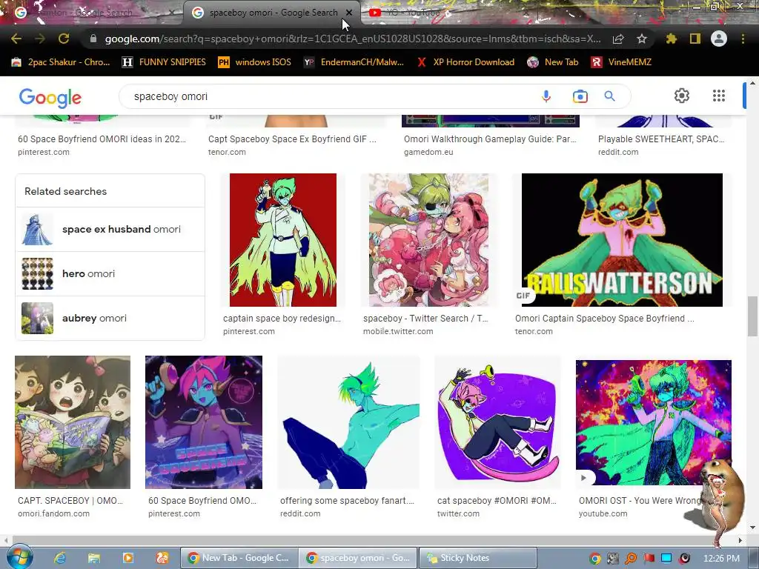Click the address bar URL
759x569 pixels.
tap(353, 39)
